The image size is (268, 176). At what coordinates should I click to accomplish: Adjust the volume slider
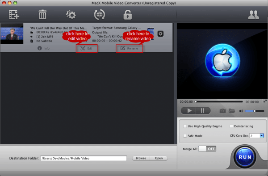255,111
